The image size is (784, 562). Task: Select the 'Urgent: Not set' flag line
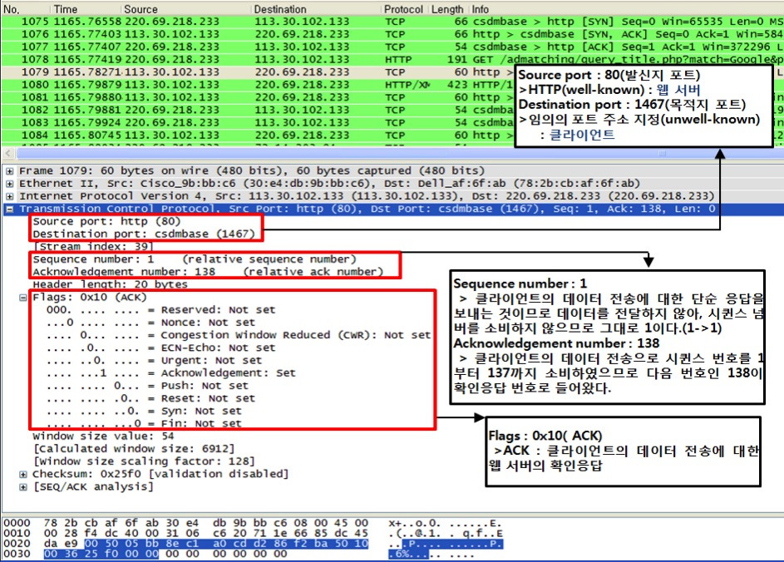click(x=154, y=361)
